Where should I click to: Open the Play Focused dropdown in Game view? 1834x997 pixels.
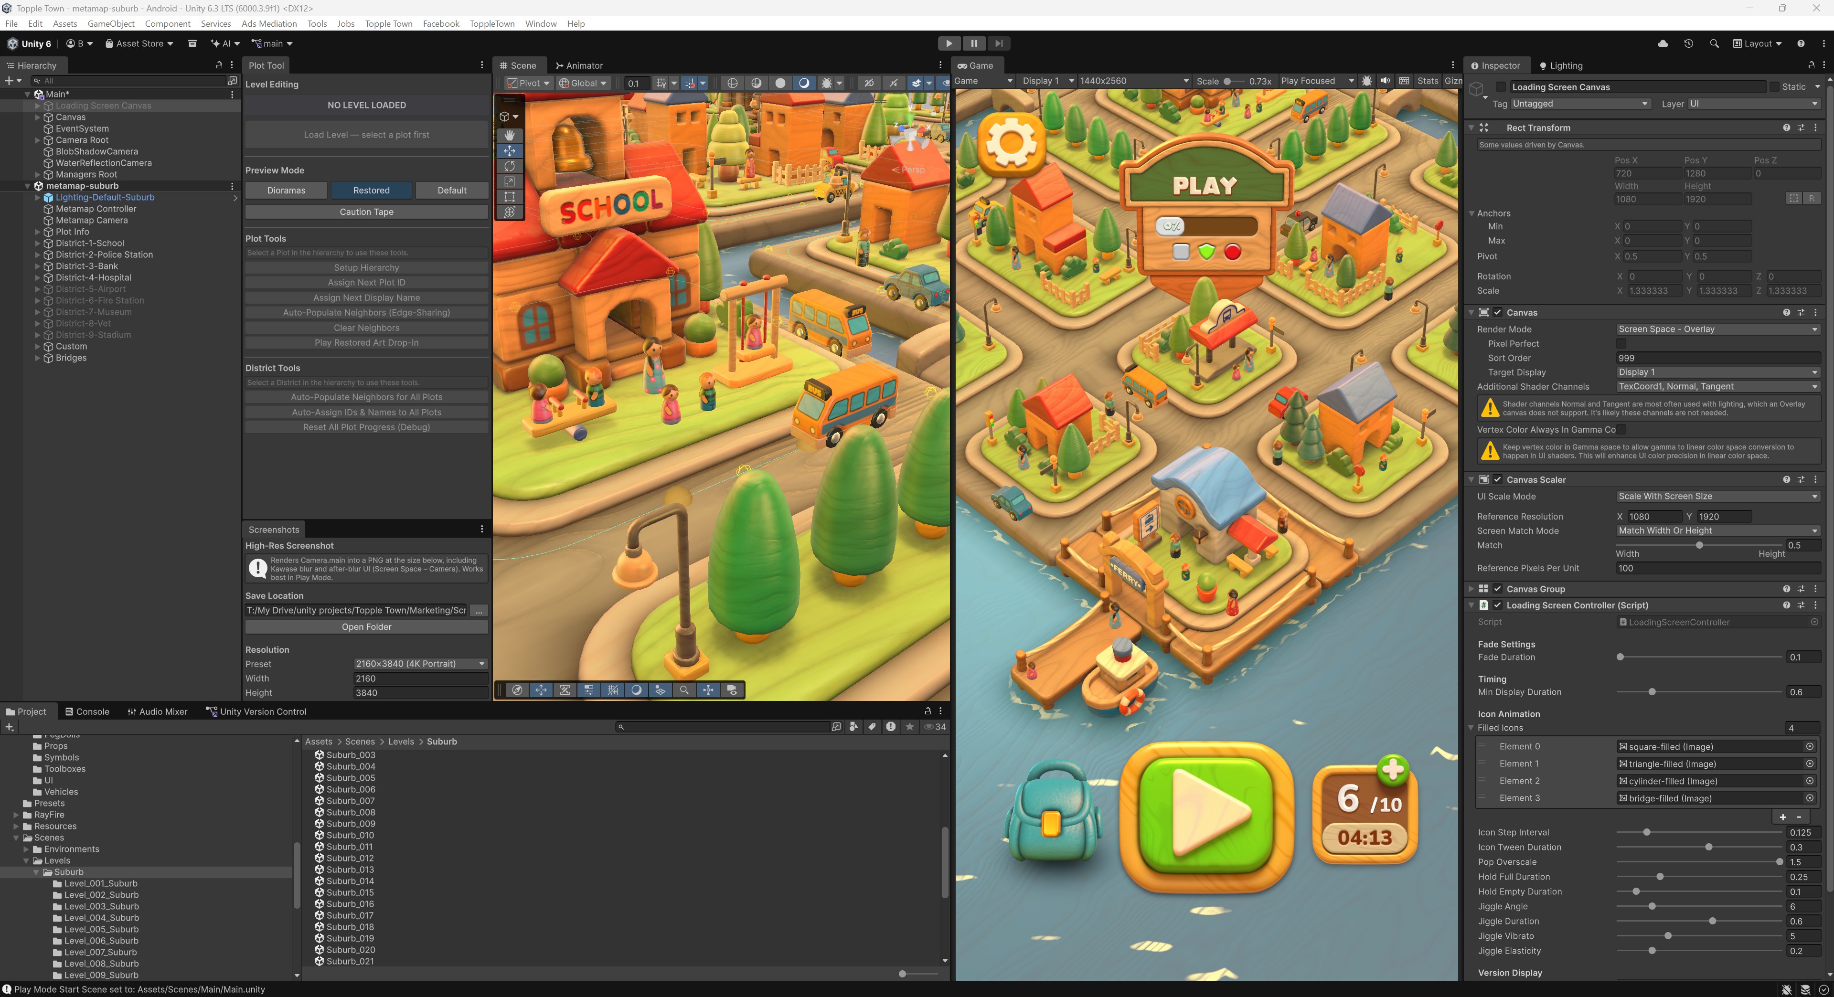click(1318, 81)
